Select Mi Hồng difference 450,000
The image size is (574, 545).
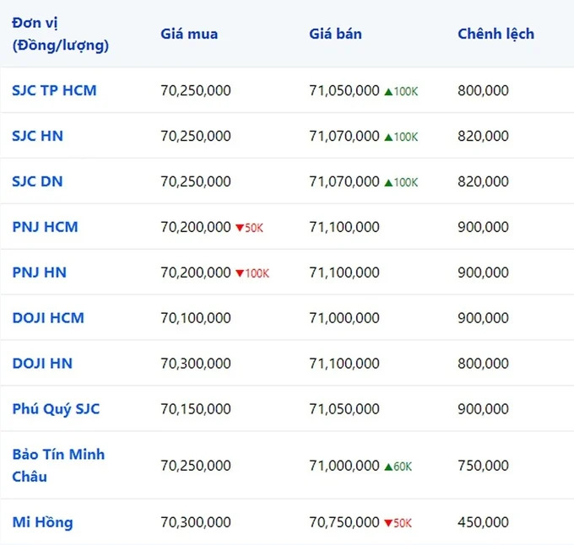coord(483,522)
